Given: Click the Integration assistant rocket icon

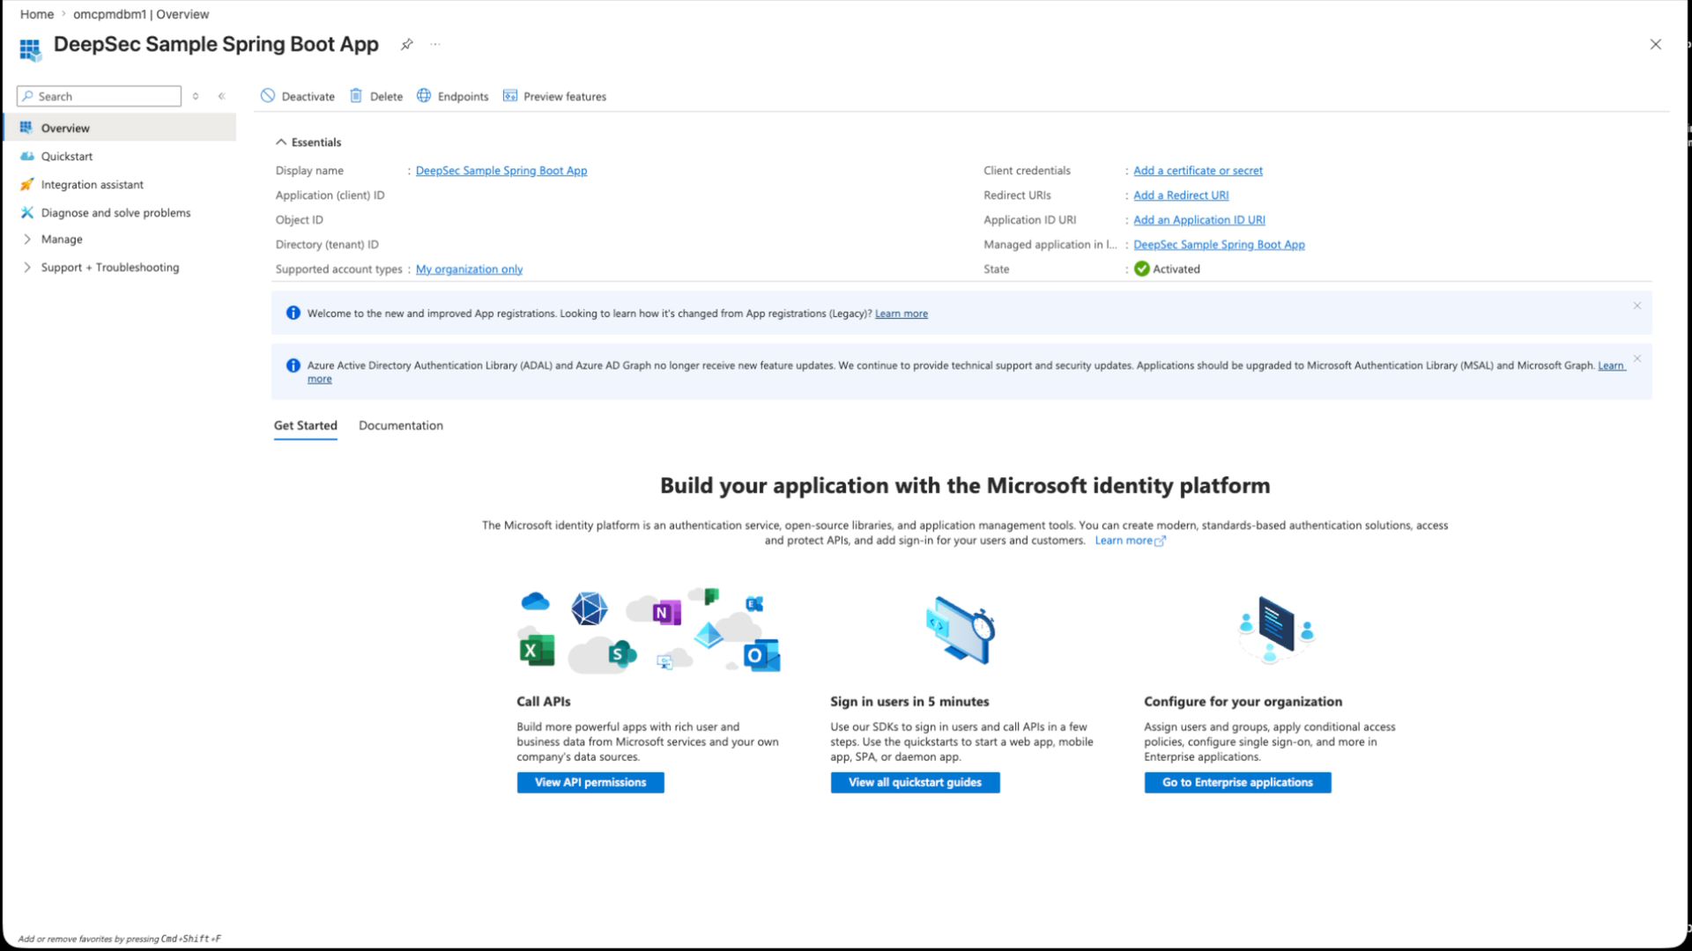Looking at the screenshot, I should [26, 184].
